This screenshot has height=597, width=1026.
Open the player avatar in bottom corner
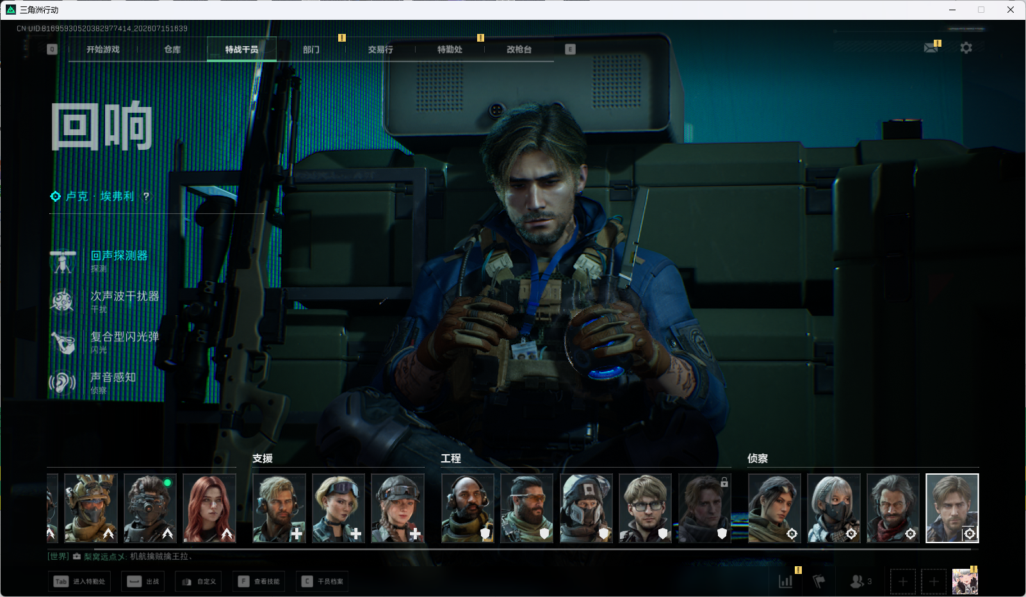pyautogui.click(x=965, y=581)
